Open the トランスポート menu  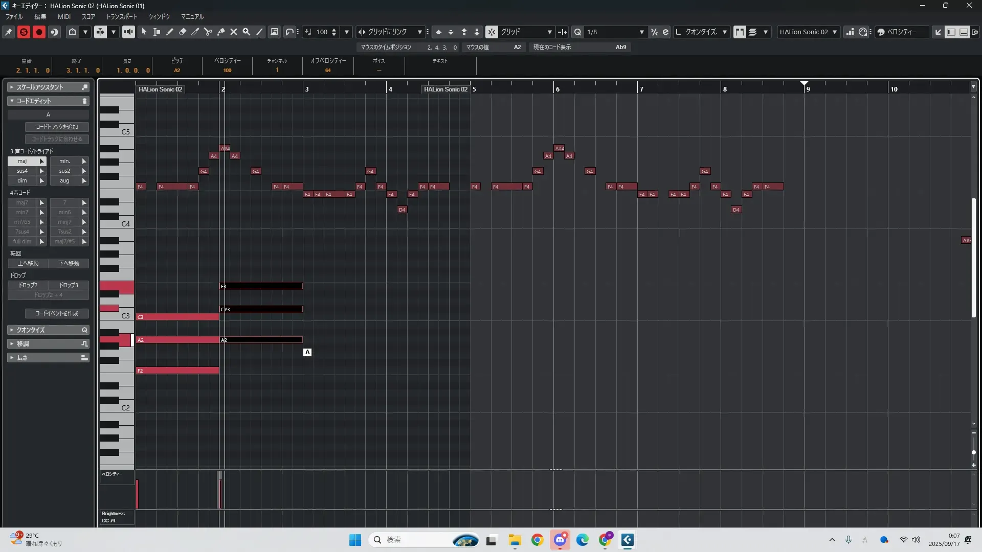coord(122,16)
